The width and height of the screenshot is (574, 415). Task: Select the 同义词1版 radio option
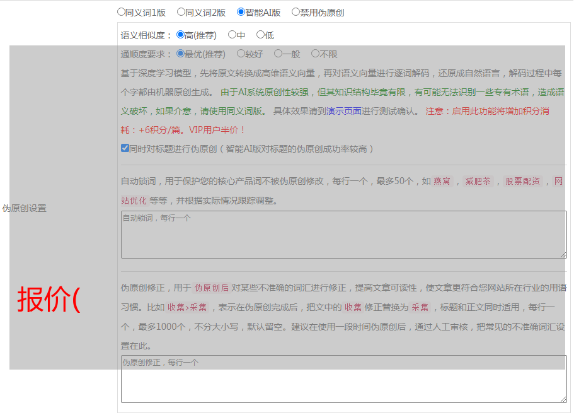(x=122, y=12)
